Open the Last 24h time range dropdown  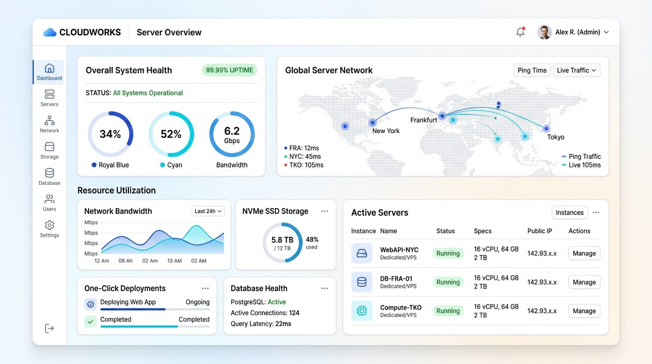point(208,211)
